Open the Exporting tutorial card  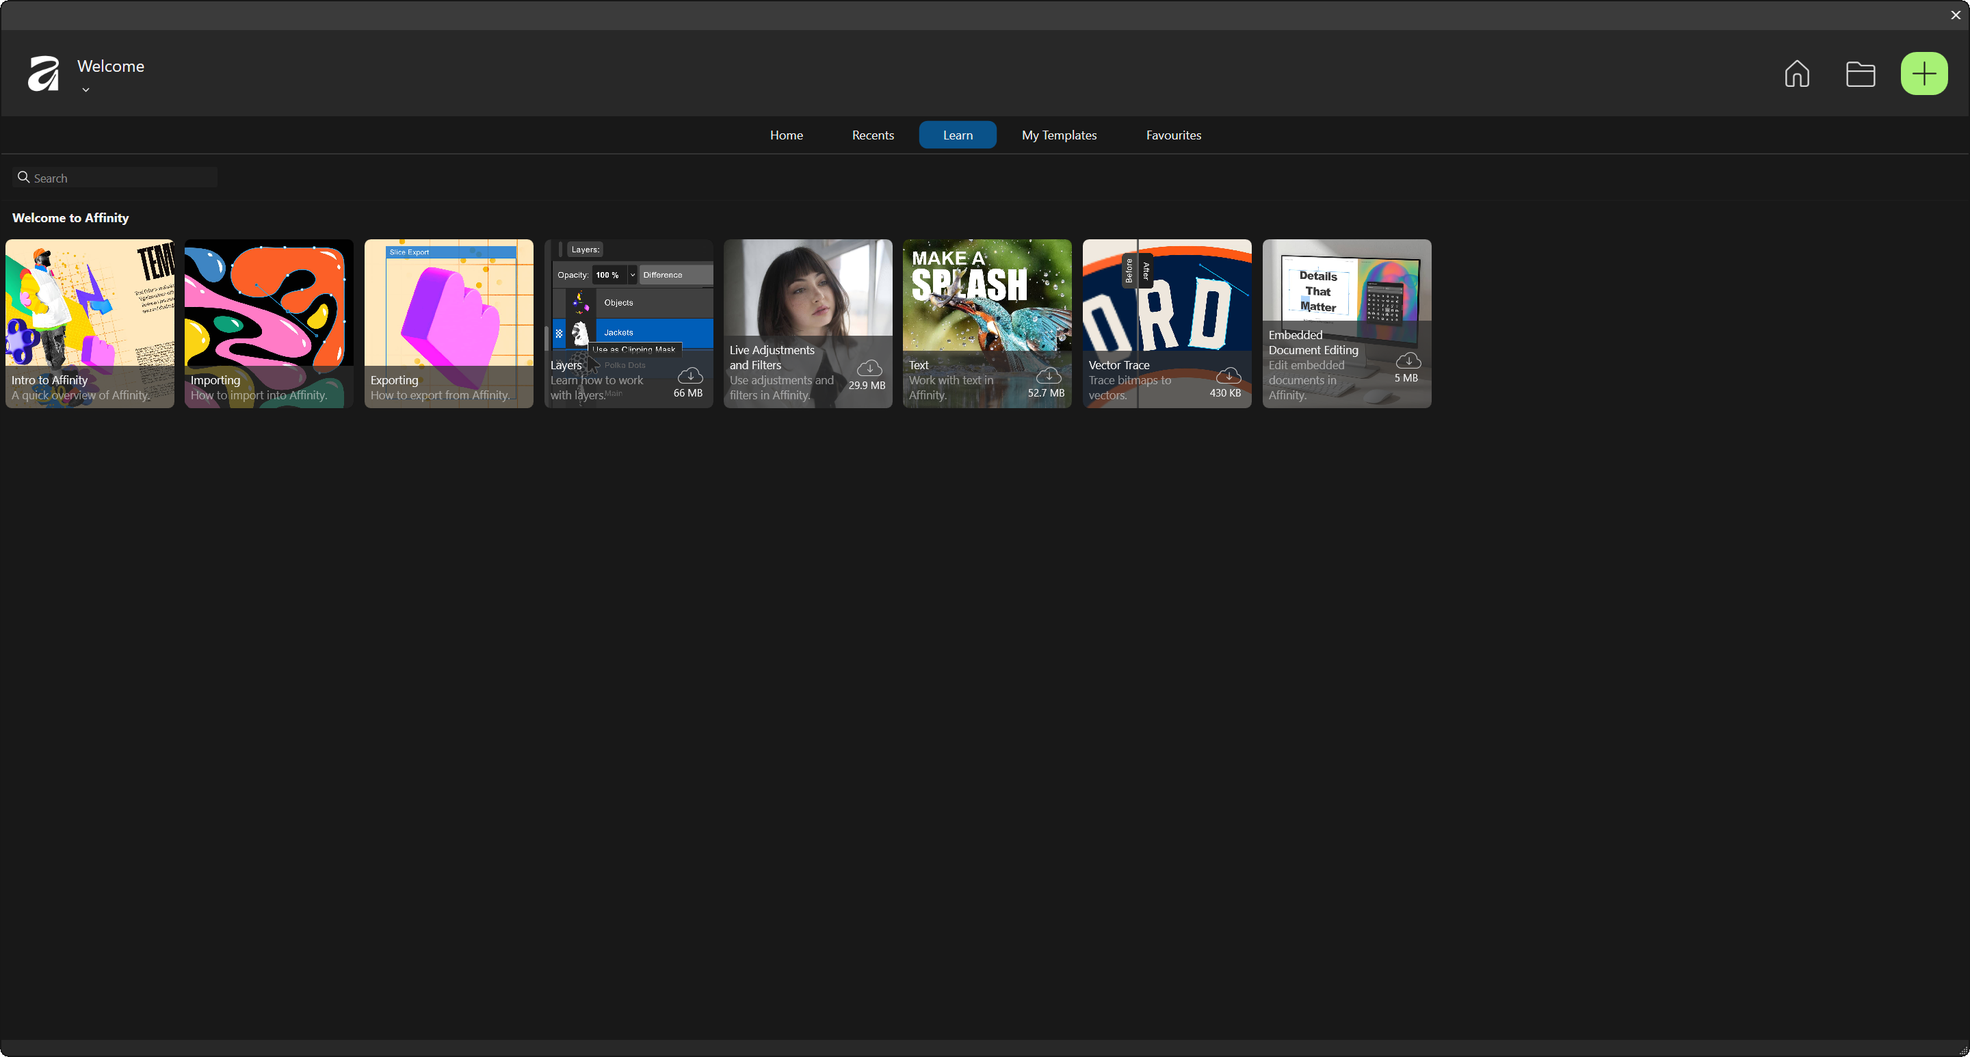click(448, 323)
